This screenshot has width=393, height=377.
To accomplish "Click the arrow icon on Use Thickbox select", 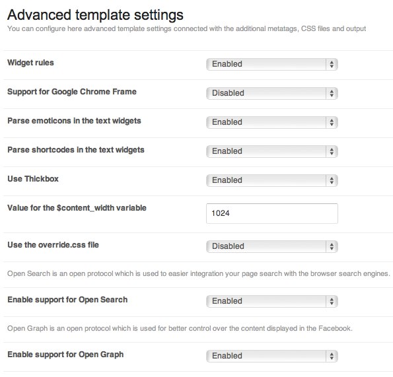I will (x=332, y=180).
